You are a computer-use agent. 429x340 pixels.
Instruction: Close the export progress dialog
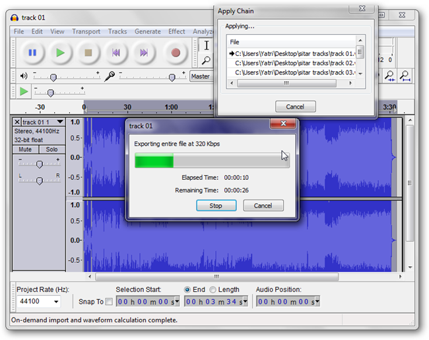[x=283, y=123]
